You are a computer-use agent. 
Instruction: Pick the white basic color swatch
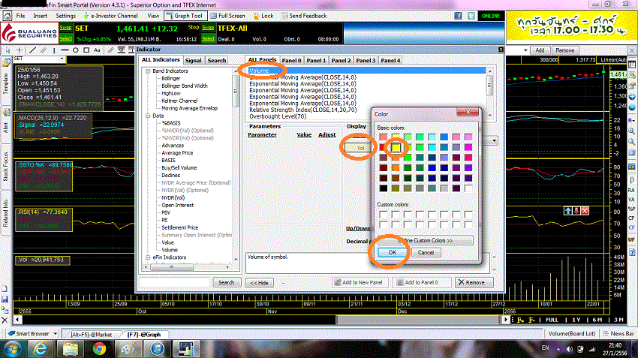[x=468, y=188]
